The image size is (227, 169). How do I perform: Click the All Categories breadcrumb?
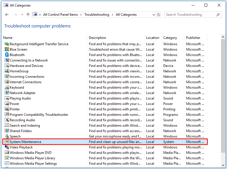[x=126, y=15]
